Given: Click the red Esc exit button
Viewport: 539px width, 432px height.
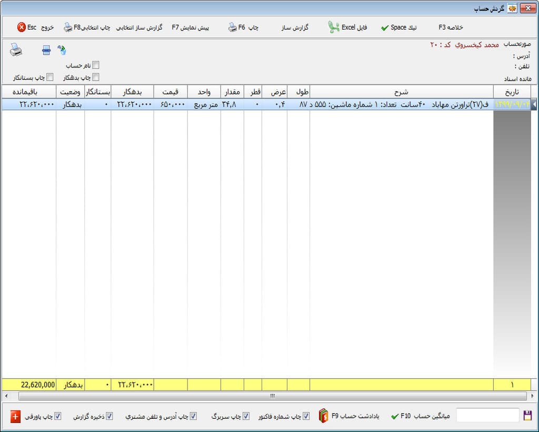Looking at the screenshot, I should [35, 27].
